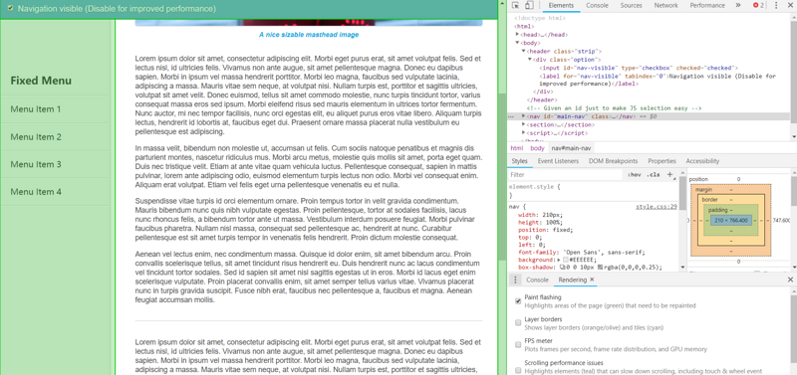Viewport: 797px width, 375px height.
Task: Open the DevTools three-dot customize menu
Action: (776, 6)
